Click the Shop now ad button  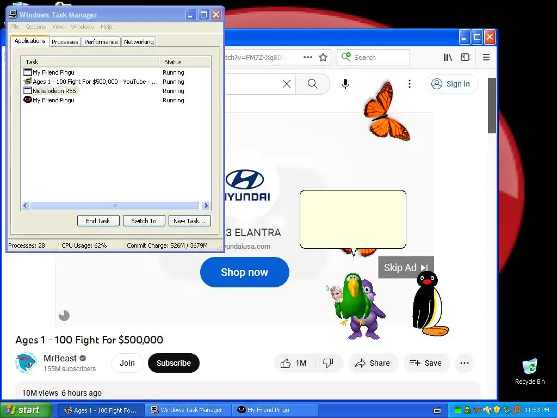pos(244,272)
